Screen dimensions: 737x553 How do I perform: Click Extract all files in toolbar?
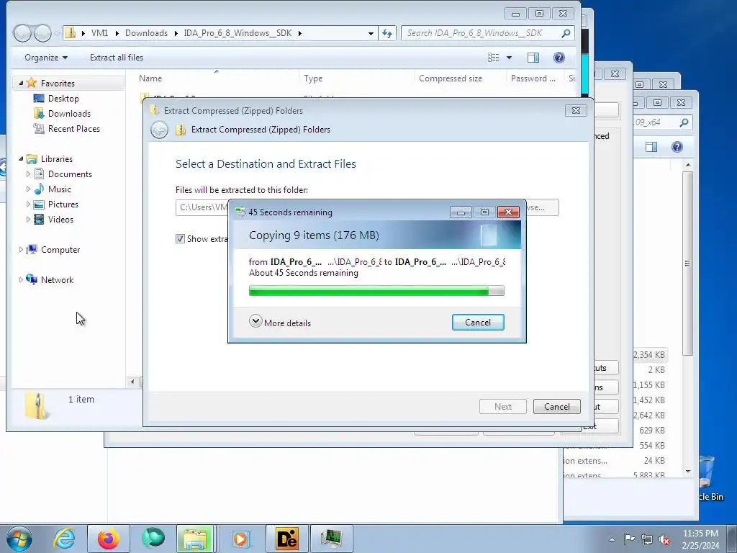pos(117,58)
